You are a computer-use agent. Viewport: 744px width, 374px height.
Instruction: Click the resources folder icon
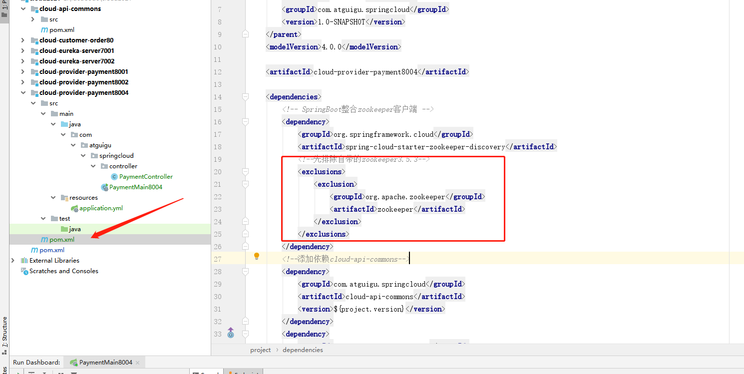(64, 198)
